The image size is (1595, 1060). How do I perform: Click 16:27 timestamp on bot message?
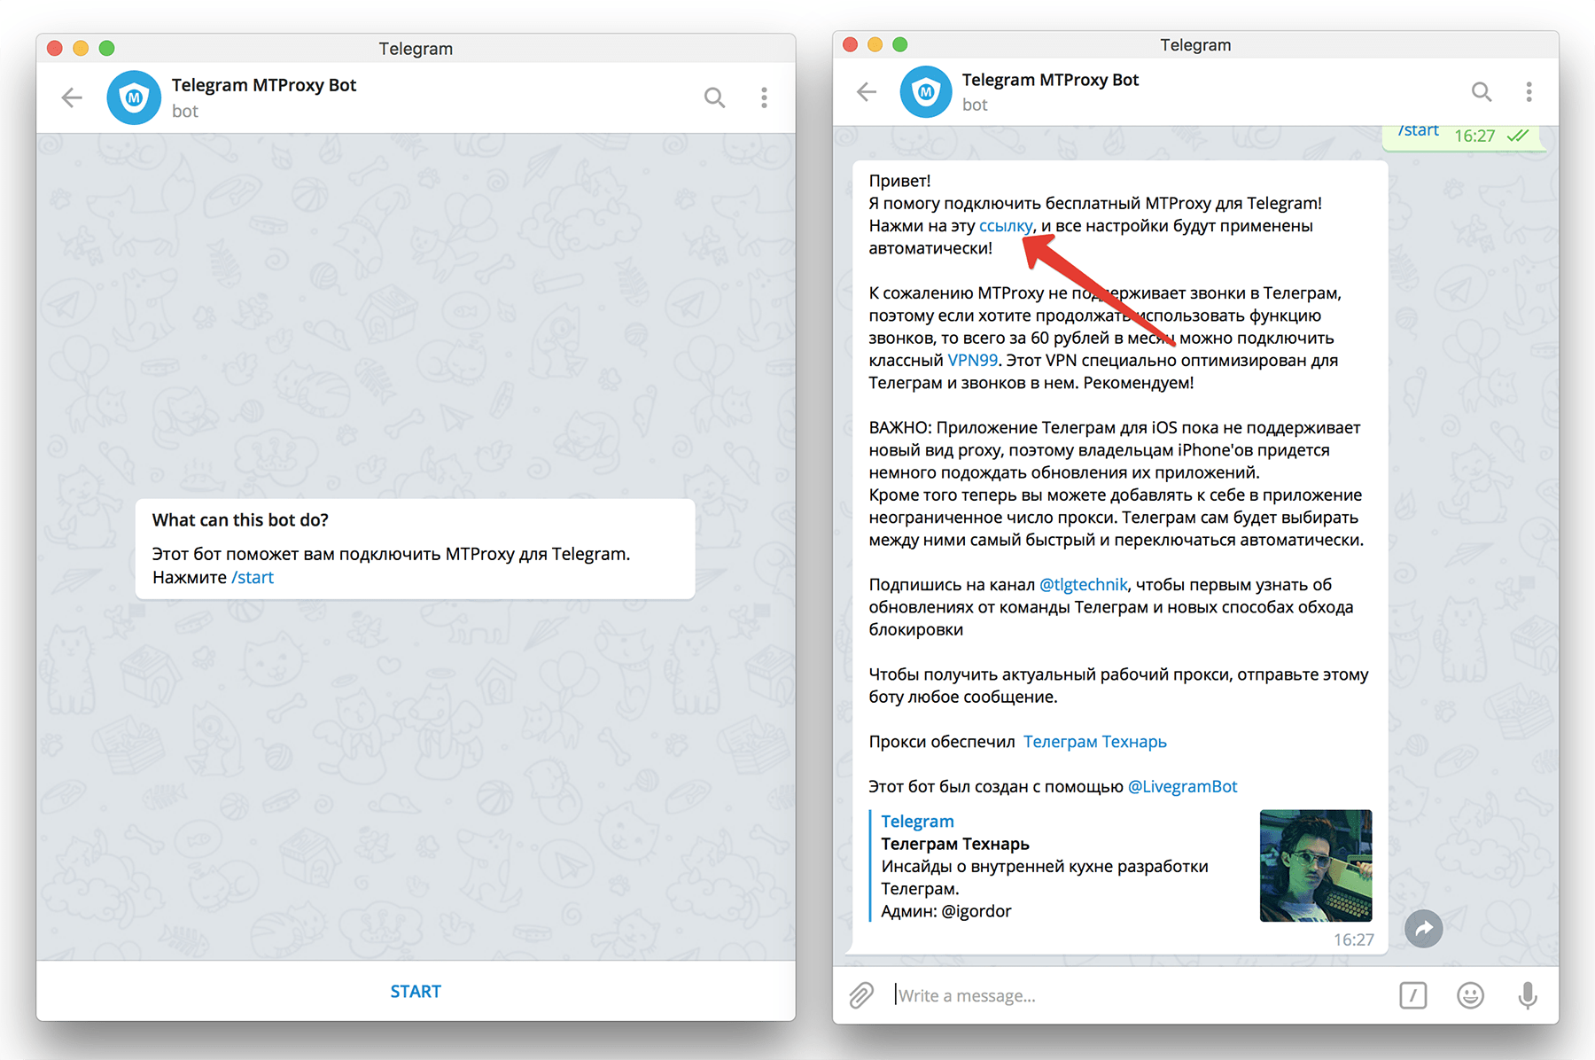[1353, 939]
